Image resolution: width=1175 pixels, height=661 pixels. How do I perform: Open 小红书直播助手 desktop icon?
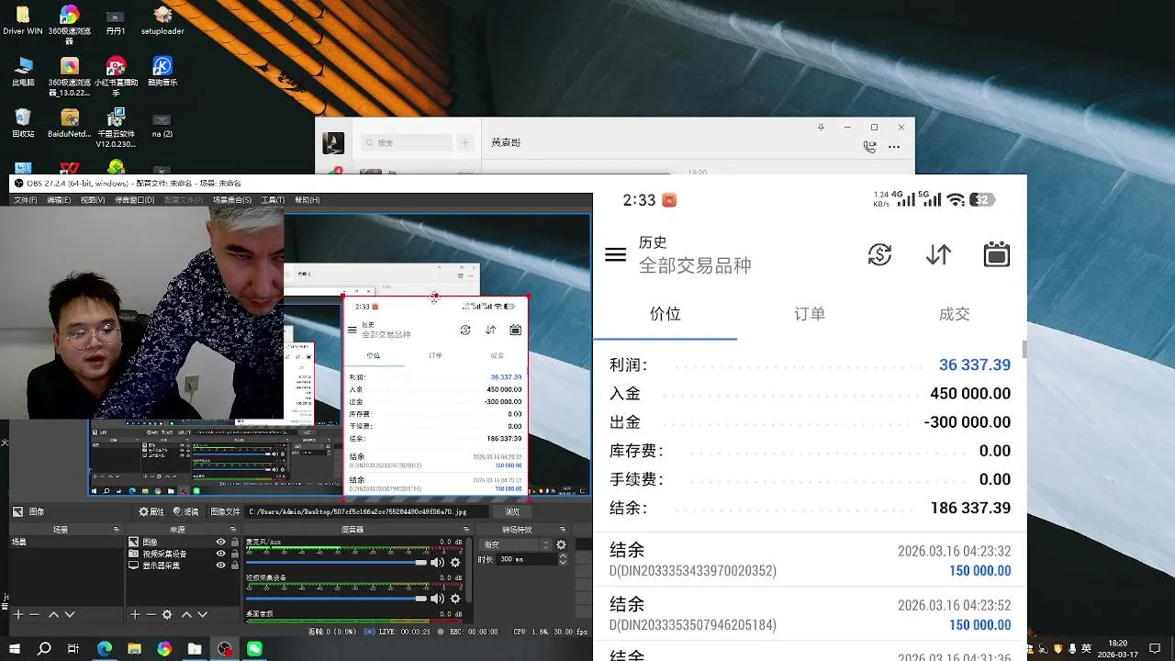click(x=116, y=76)
